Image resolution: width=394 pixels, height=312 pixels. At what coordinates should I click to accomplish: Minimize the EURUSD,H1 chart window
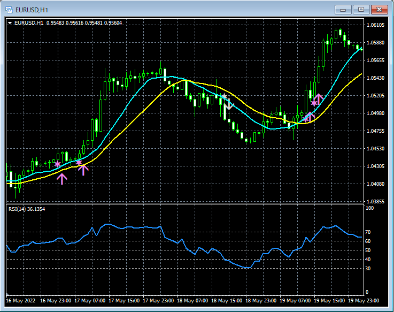[x=343, y=10]
